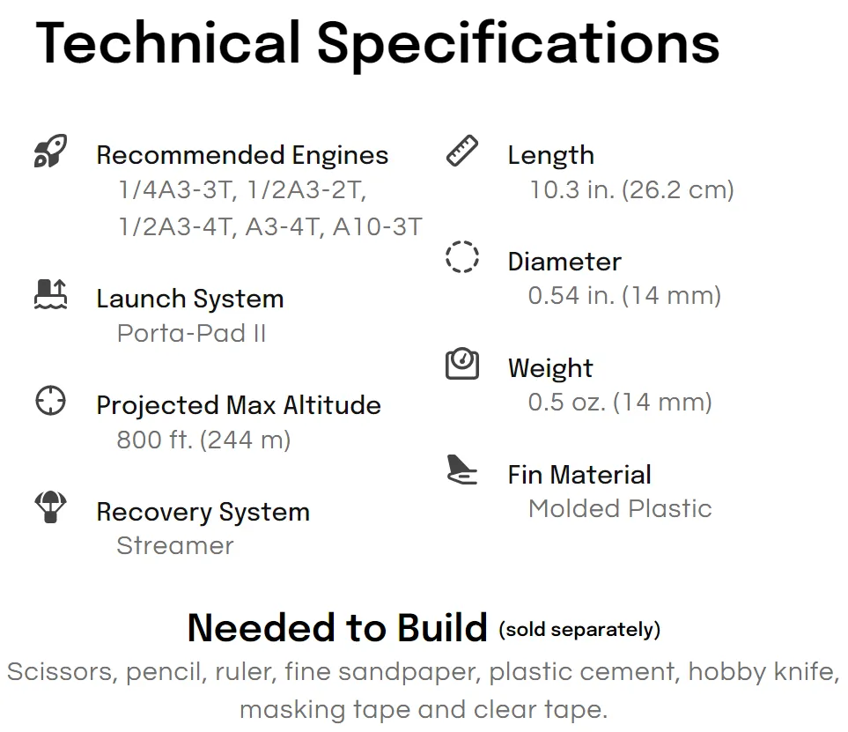
Task: Click the ruler icon next to Length
Action: point(462,151)
